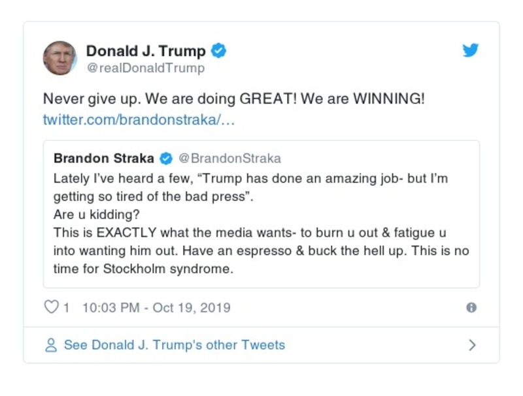Click Trump's blue verified checkmark badge

coord(220,49)
